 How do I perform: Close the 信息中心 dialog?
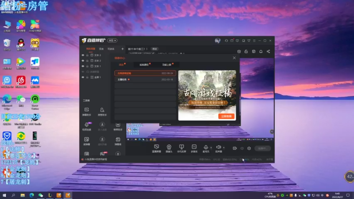235,58
